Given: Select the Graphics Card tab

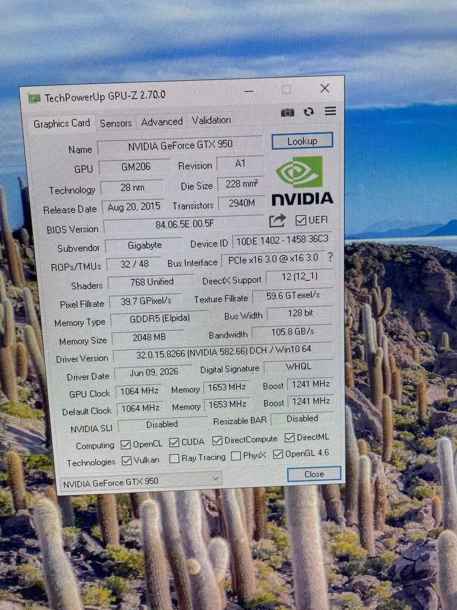Looking at the screenshot, I should [61, 123].
